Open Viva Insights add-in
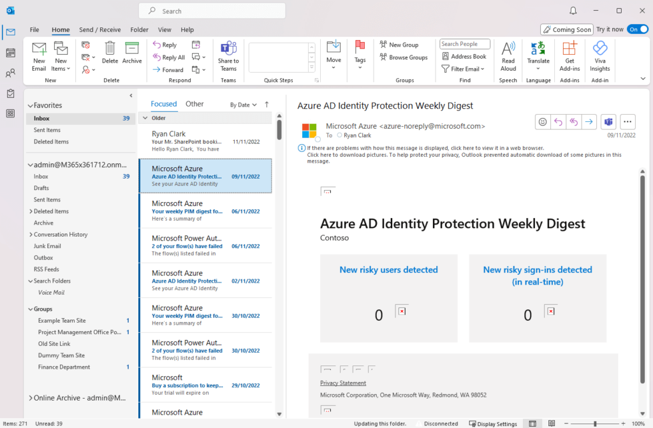Screen dimensions: 653x428 (599, 57)
